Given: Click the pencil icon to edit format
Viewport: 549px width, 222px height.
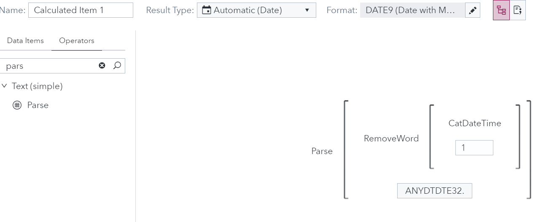Looking at the screenshot, I should click(x=473, y=11).
